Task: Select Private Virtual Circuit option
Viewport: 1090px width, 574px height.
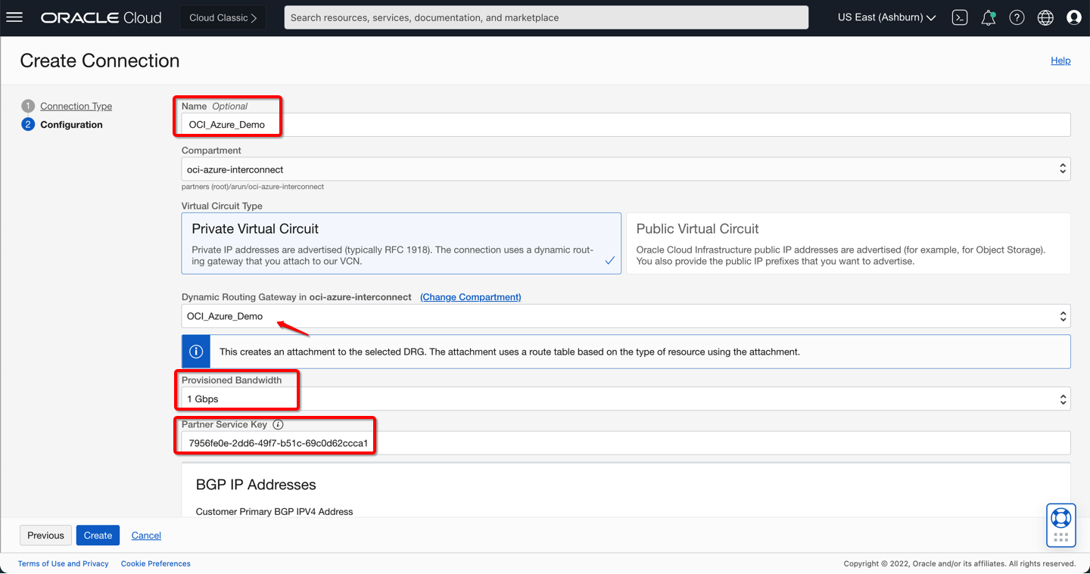Action: pos(401,243)
